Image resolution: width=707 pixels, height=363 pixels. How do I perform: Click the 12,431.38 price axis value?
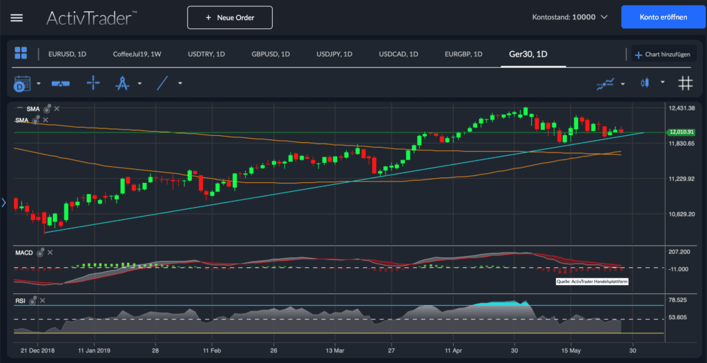[682, 108]
